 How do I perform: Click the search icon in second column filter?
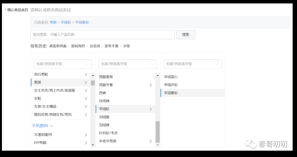pyautogui.click(x=152, y=63)
